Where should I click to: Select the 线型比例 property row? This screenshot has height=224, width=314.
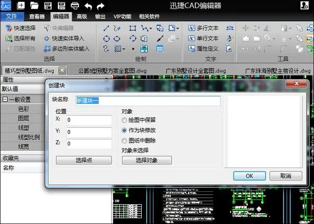(23, 137)
